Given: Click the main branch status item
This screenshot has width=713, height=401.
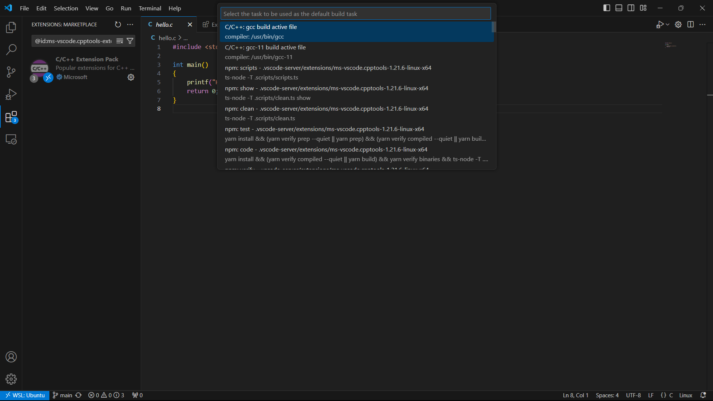Looking at the screenshot, I should (62, 395).
